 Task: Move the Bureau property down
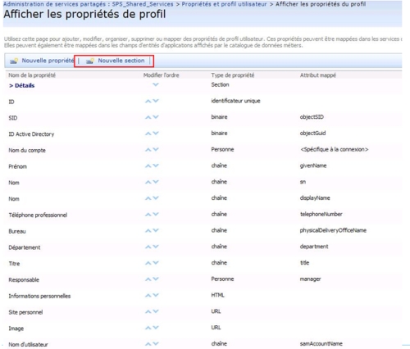click(156, 230)
